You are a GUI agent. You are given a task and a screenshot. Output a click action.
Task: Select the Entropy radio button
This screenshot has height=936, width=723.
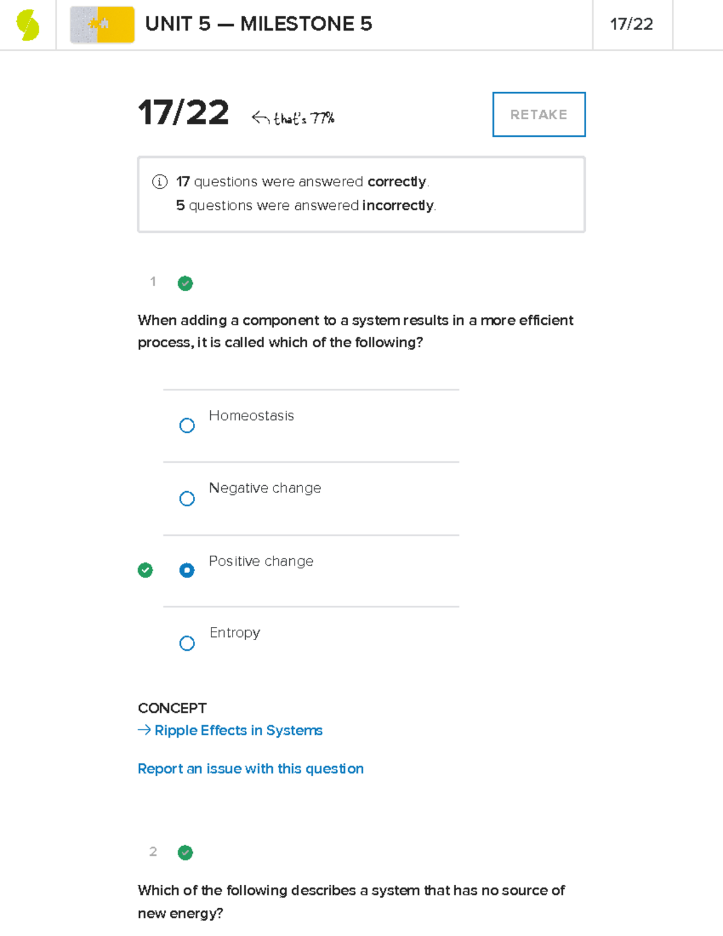[187, 643]
